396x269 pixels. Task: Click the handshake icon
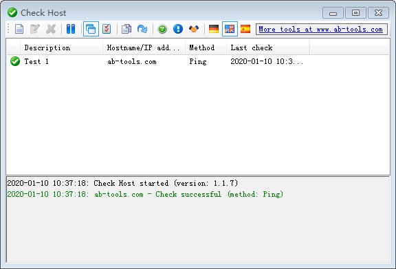194,29
